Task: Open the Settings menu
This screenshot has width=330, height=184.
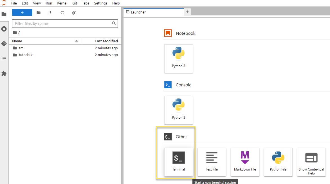Action: (x=100, y=3)
